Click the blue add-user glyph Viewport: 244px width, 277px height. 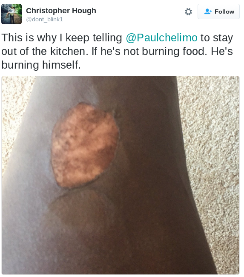point(208,12)
